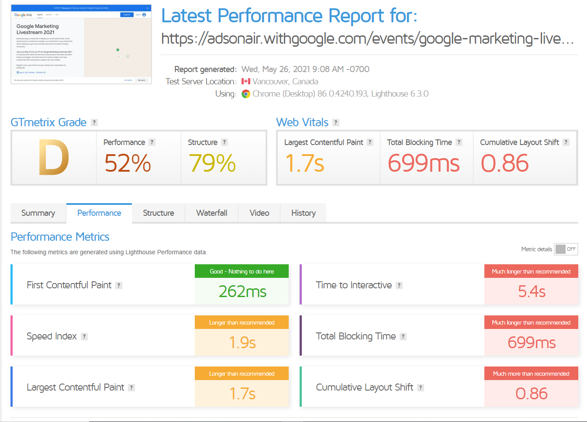Click the Largest Contentful Paint help icon in Web Vitals
Image resolution: width=587 pixels, height=422 pixels.
click(370, 142)
